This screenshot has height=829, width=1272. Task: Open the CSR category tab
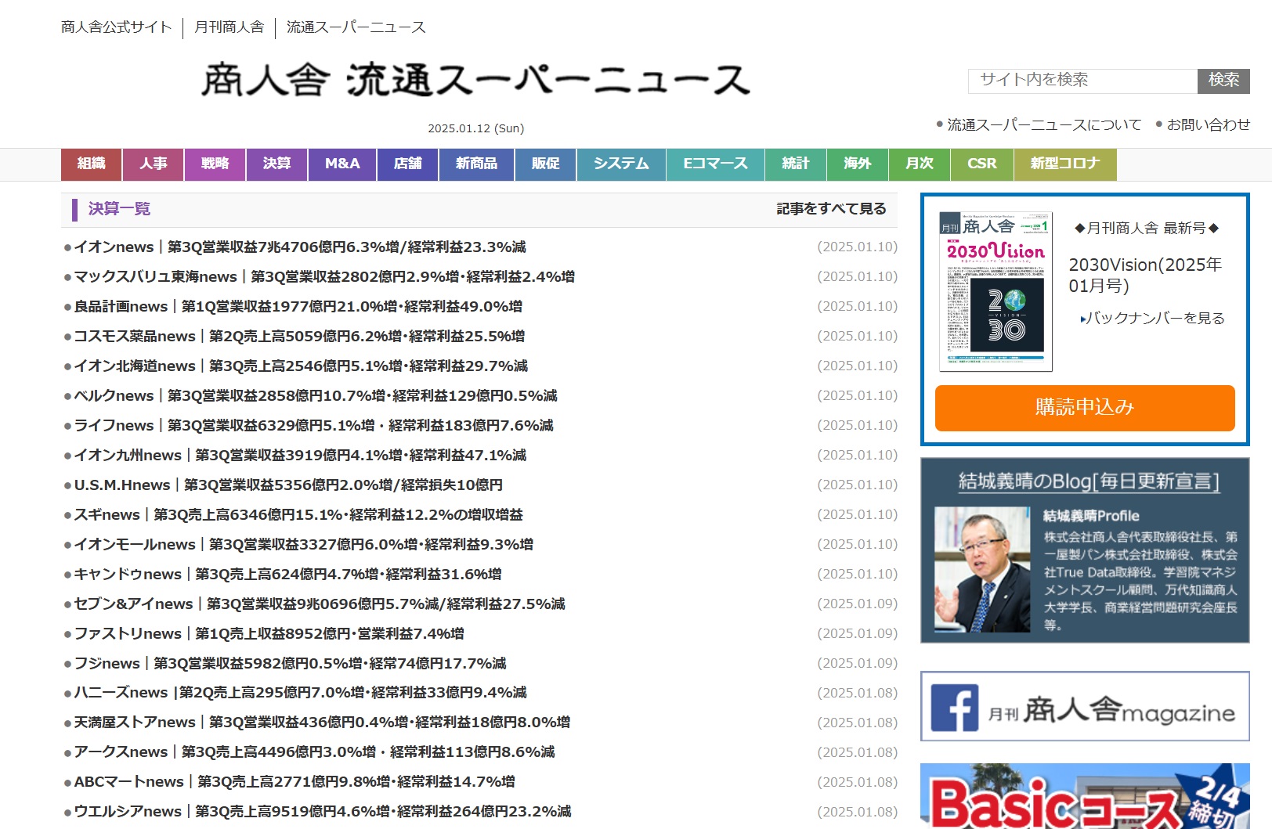tap(982, 164)
